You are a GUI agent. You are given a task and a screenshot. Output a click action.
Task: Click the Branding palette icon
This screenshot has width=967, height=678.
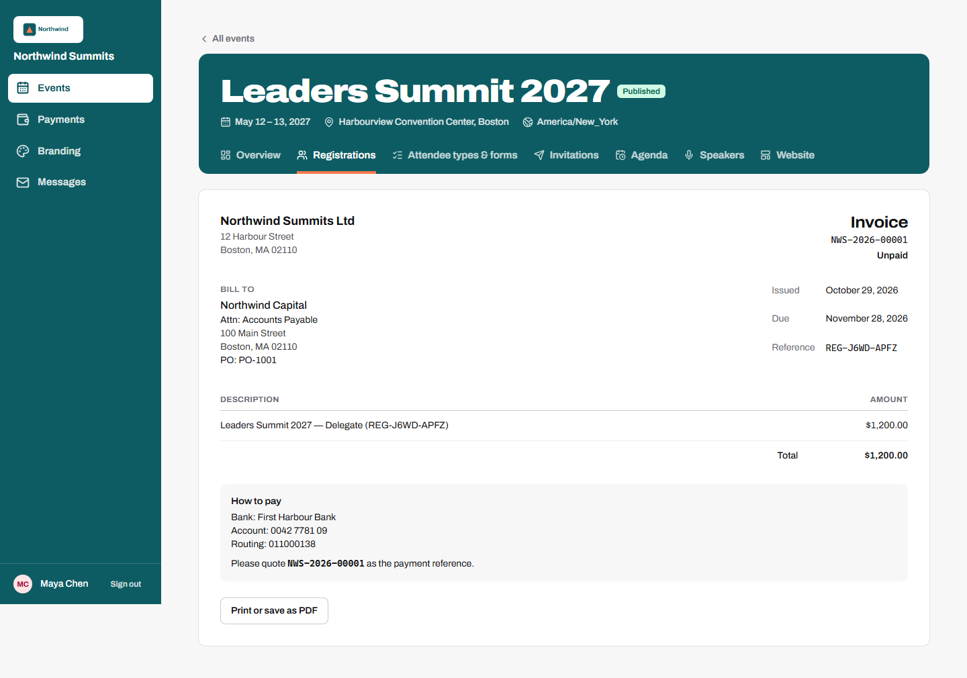23,151
